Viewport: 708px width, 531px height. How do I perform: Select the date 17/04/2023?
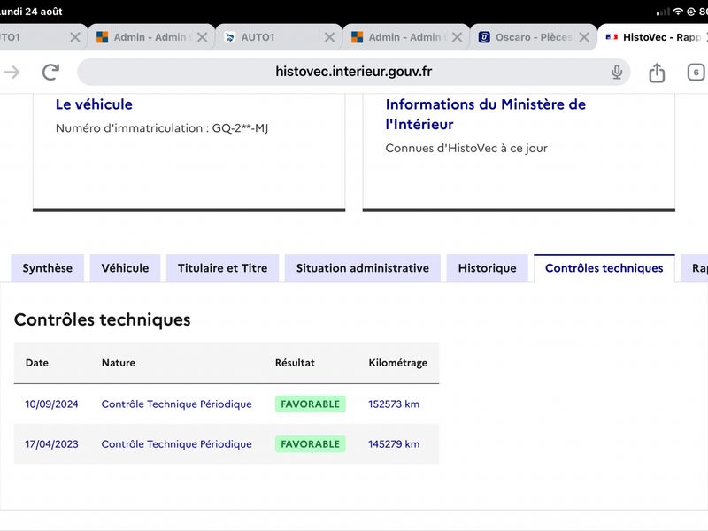(x=51, y=444)
